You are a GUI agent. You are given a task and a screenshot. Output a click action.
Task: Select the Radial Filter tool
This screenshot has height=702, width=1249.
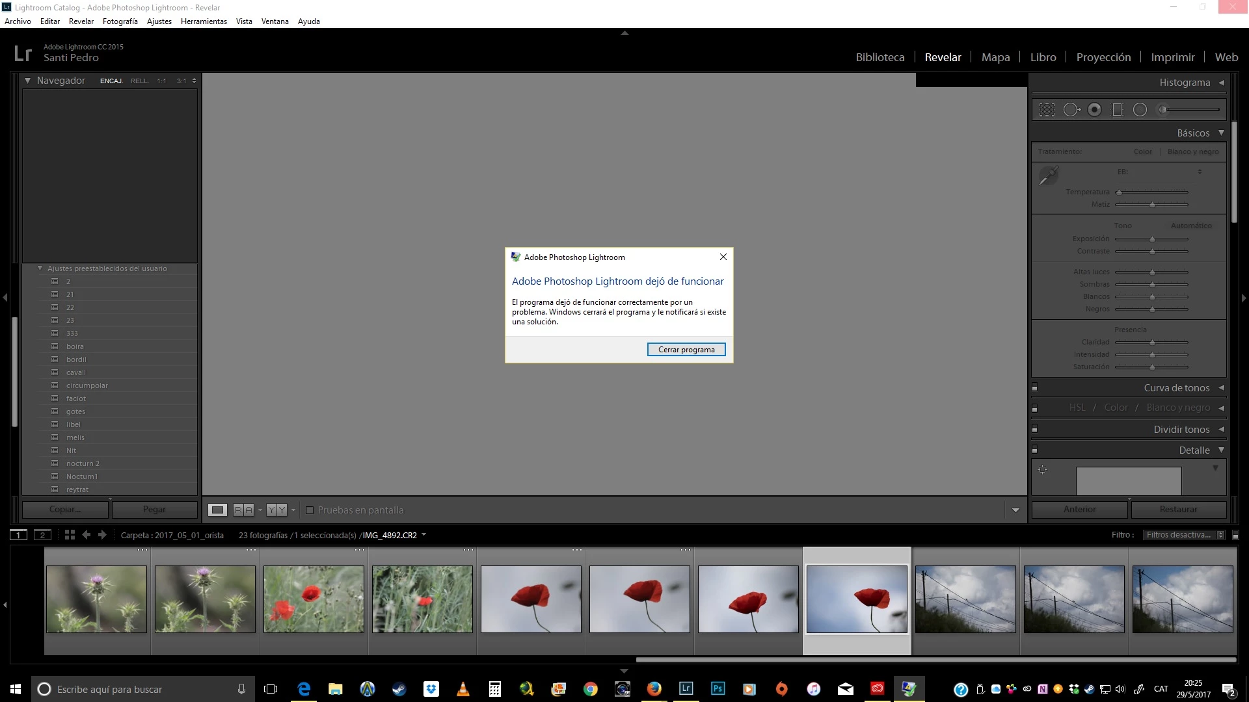(x=1140, y=110)
